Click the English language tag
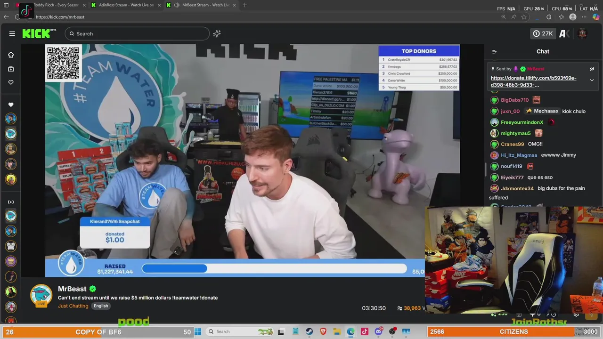 [101, 306]
